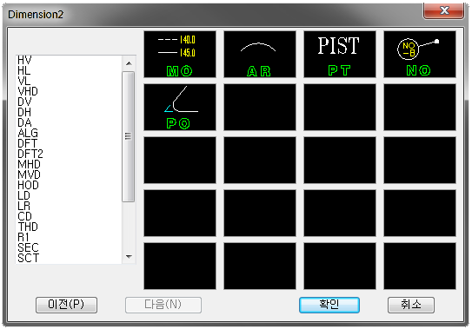Confirm with the 확인 button
The image size is (472, 329).
(329, 305)
